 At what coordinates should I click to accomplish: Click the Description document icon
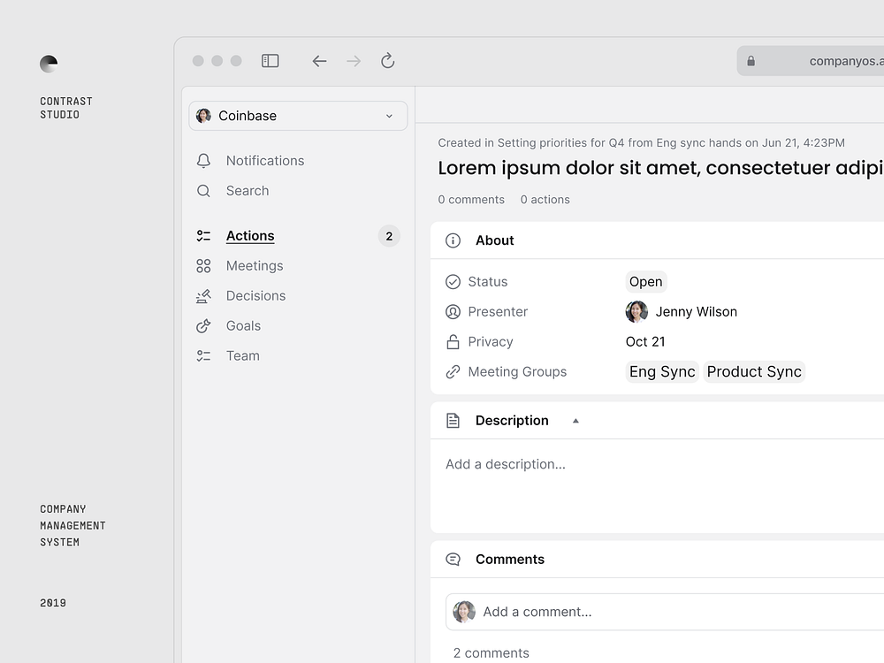pos(453,420)
